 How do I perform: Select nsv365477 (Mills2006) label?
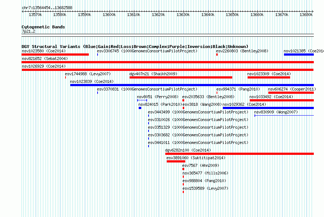205,173
